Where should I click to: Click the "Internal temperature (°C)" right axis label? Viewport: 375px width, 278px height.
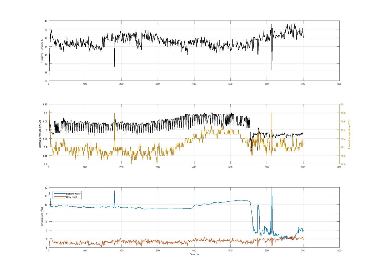(x=349, y=134)
